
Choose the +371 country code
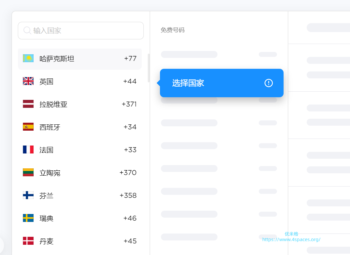point(129,104)
